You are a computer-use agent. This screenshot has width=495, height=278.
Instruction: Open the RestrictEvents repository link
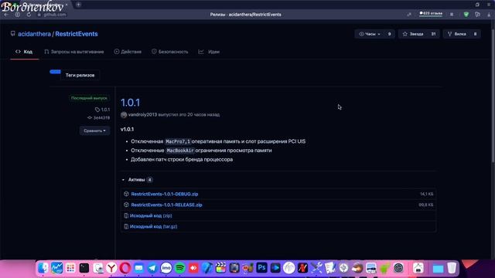click(77, 34)
